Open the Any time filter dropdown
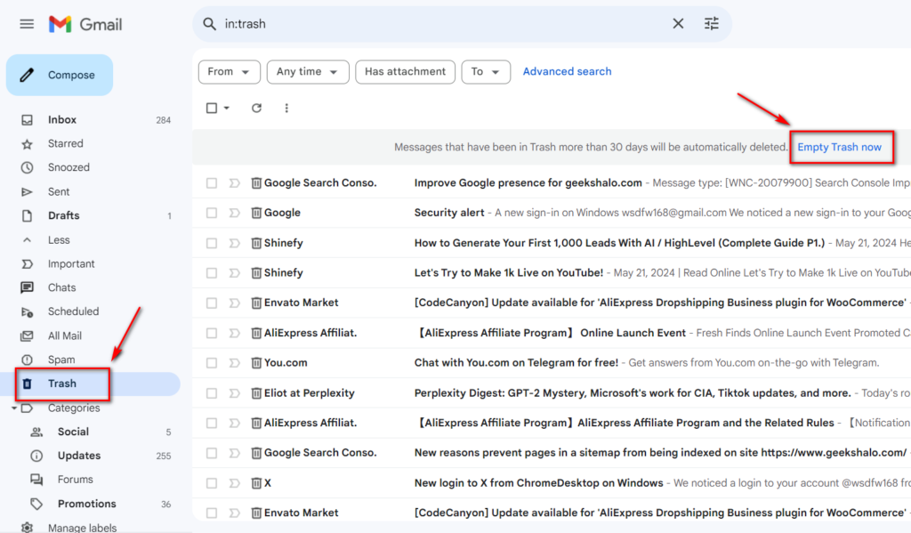Image resolution: width=911 pixels, height=533 pixels. tap(307, 71)
